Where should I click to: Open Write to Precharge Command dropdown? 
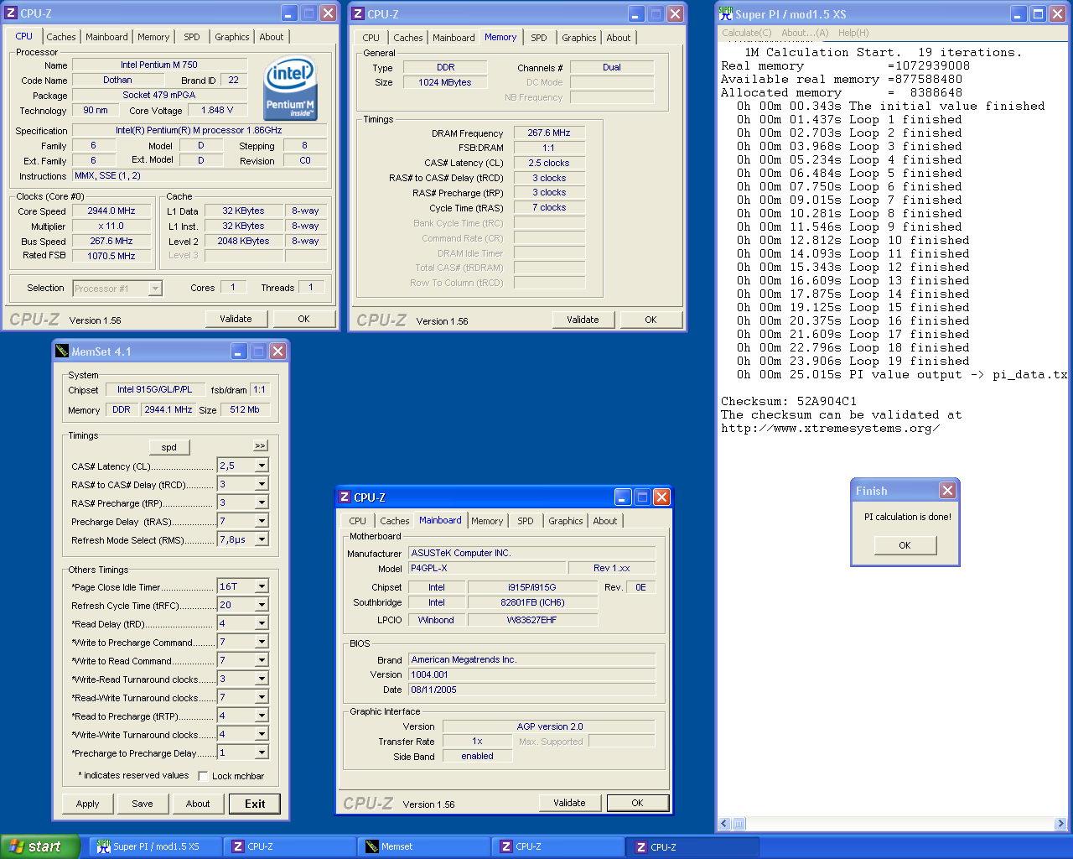262,642
